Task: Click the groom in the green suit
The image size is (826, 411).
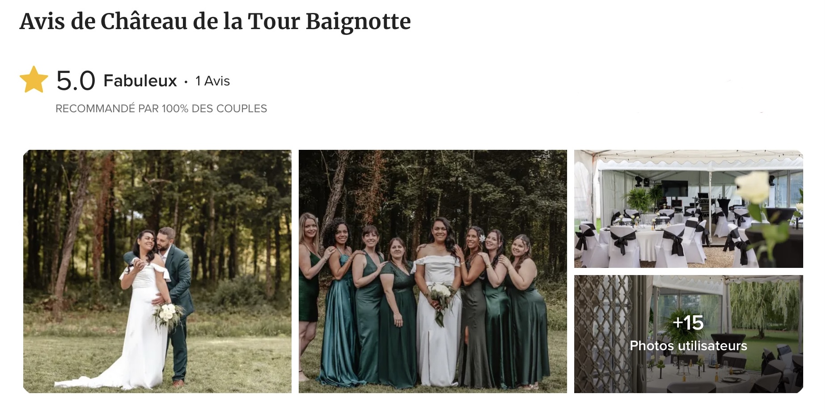Action: pyautogui.click(x=177, y=304)
